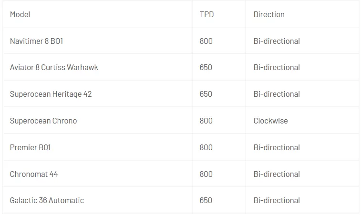Select the Aviator 8 Curtiss Warhawk cell

54,67
